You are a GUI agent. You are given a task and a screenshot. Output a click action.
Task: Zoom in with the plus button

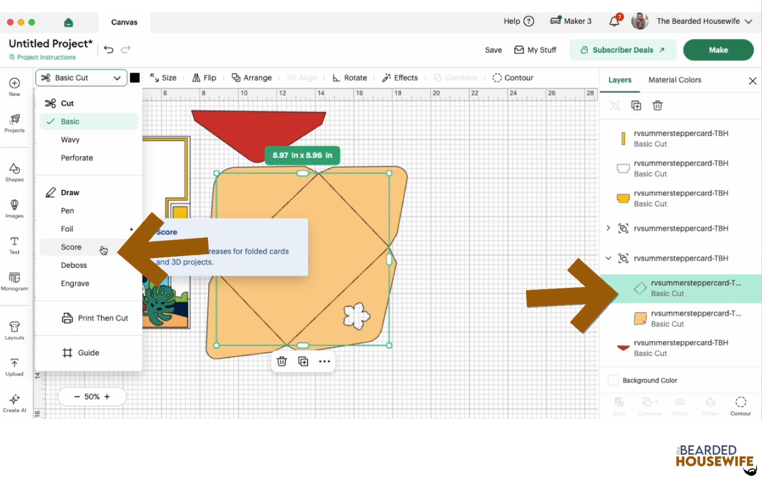coord(107,396)
